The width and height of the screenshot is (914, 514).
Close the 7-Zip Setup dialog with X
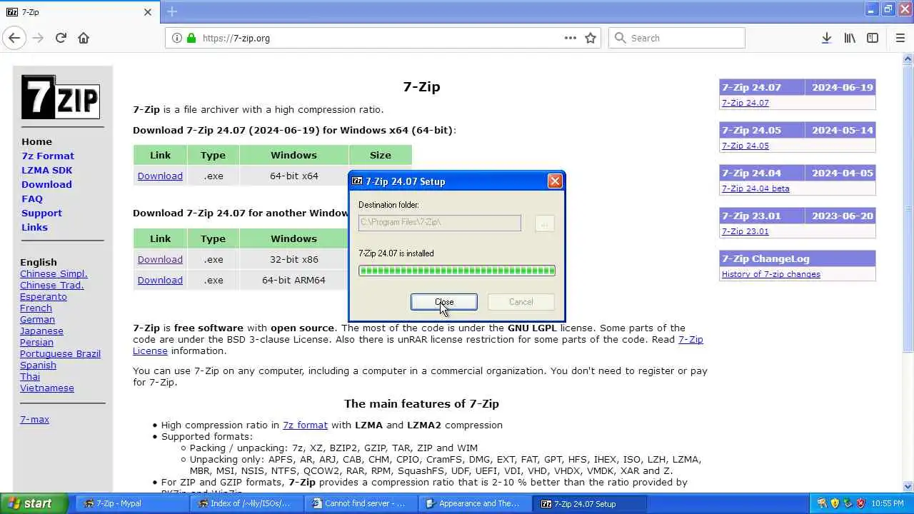(x=555, y=181)
